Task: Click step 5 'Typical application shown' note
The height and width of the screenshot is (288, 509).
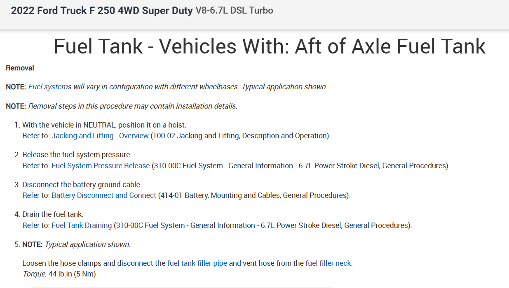Action: click(87, 244)
